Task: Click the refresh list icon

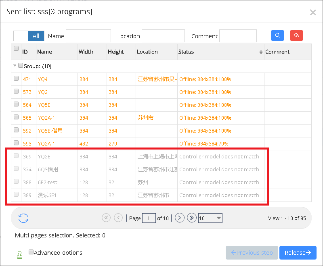Action: click(23, 218)
